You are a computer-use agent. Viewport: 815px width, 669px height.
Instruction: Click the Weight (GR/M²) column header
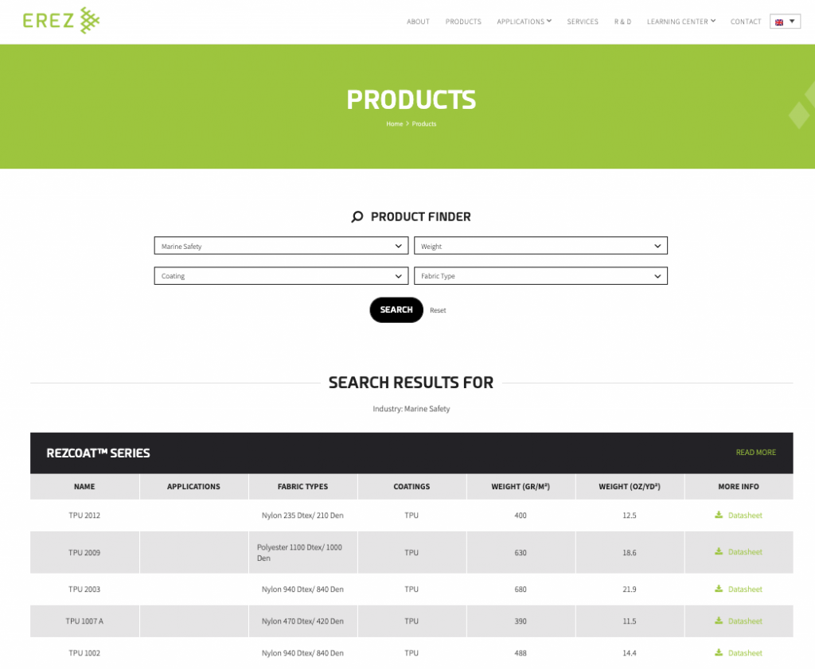click(521, 486)
